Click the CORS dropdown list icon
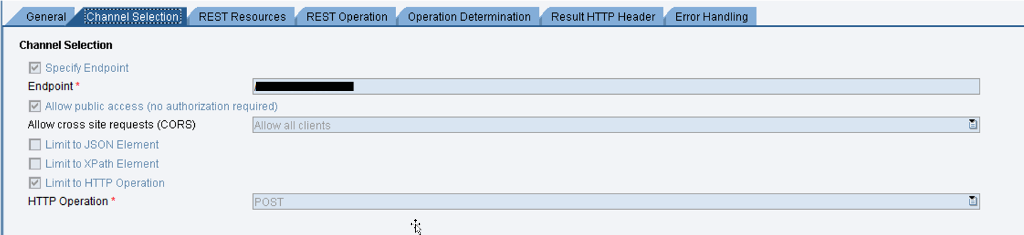Screen dimensions: 1024x235 972,124
